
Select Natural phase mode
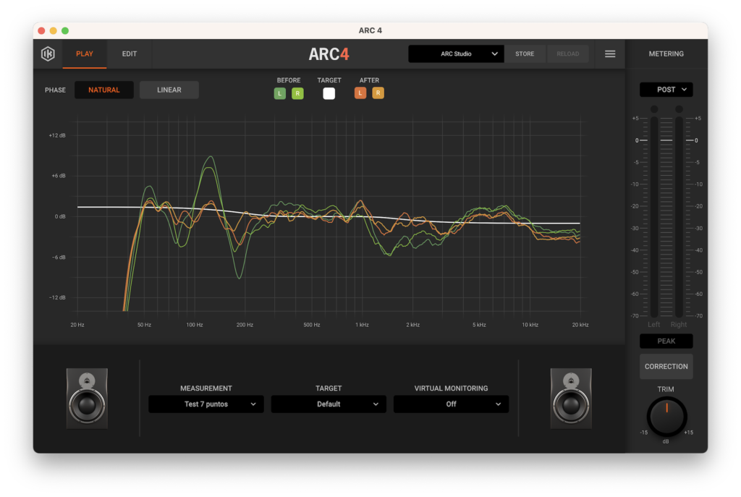(104, 90)
